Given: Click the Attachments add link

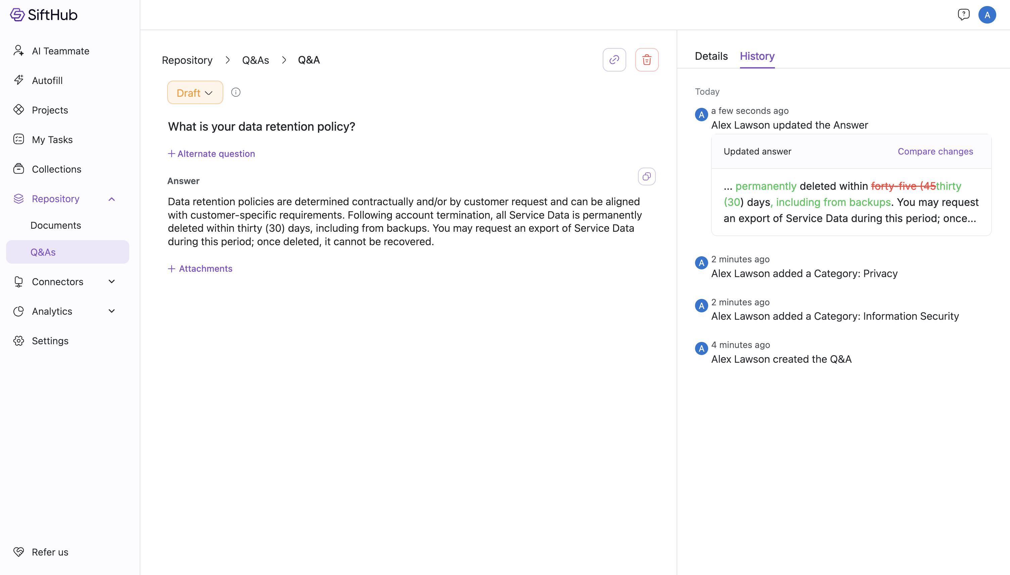Looking at the screenshot, I should pyautogui.click(x=200, y=269).
